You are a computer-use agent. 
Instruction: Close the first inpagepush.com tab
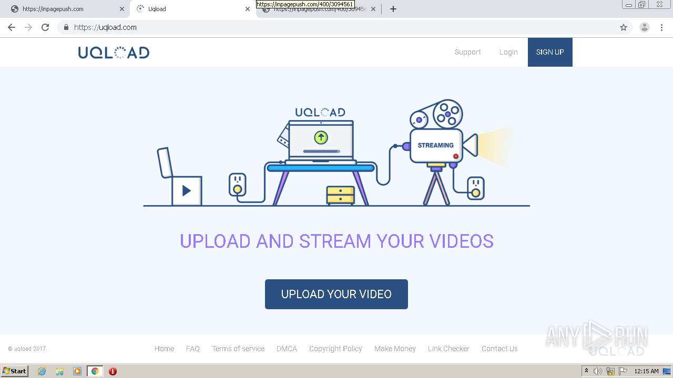click(x=122, y=9)
